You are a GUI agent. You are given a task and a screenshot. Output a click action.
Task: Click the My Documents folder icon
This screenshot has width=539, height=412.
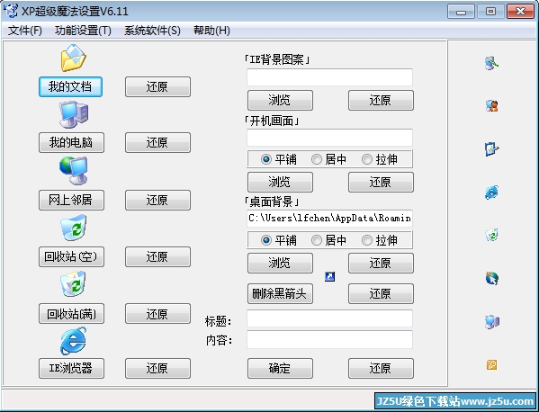tap(73, 58)
